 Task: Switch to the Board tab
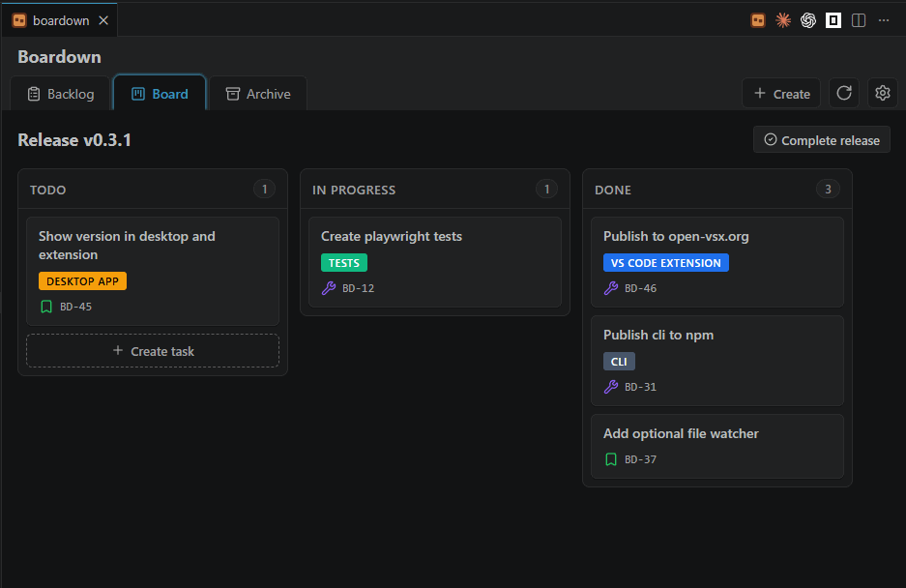pyautogui.click(x=160, y=94)
